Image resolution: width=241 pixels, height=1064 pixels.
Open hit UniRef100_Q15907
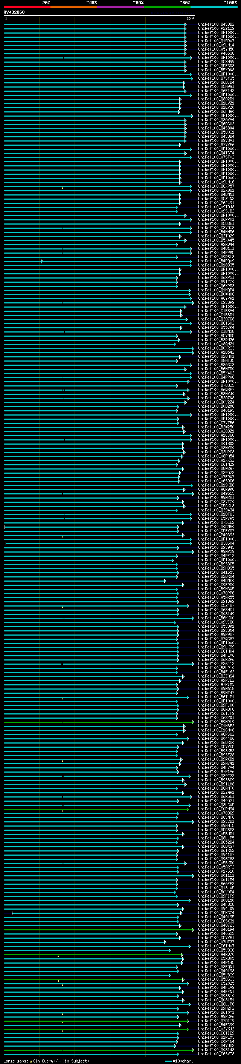click(x=216, y=41)
